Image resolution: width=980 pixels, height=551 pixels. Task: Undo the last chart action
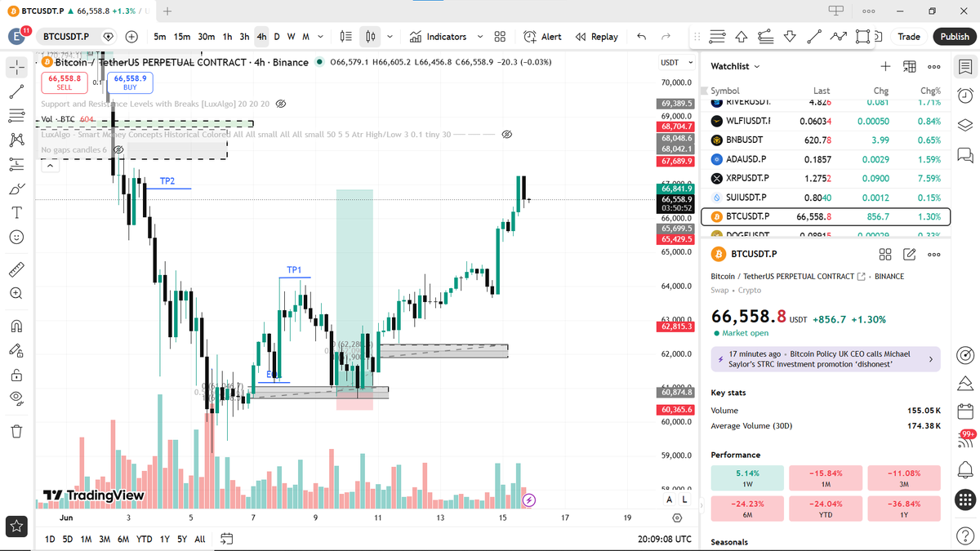tap(641, 37)
